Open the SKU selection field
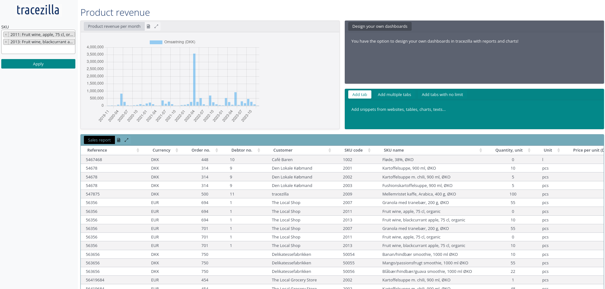 coord(38,51)
